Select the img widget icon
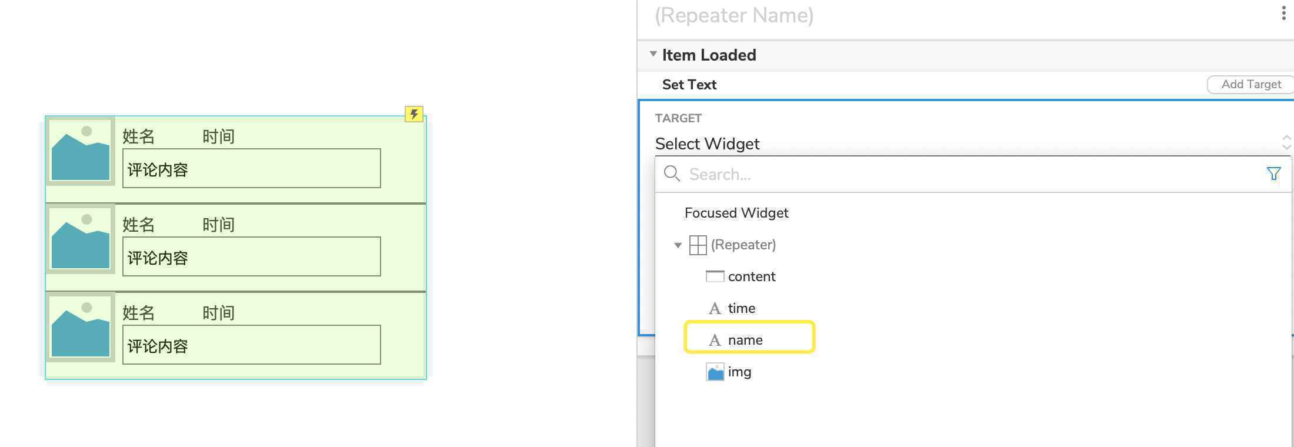 tap(715, 372)
